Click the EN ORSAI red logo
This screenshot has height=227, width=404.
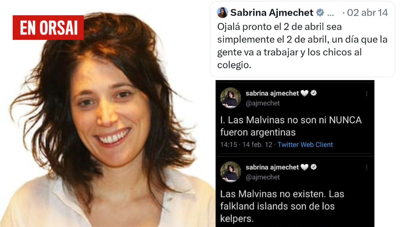(48, 27)
